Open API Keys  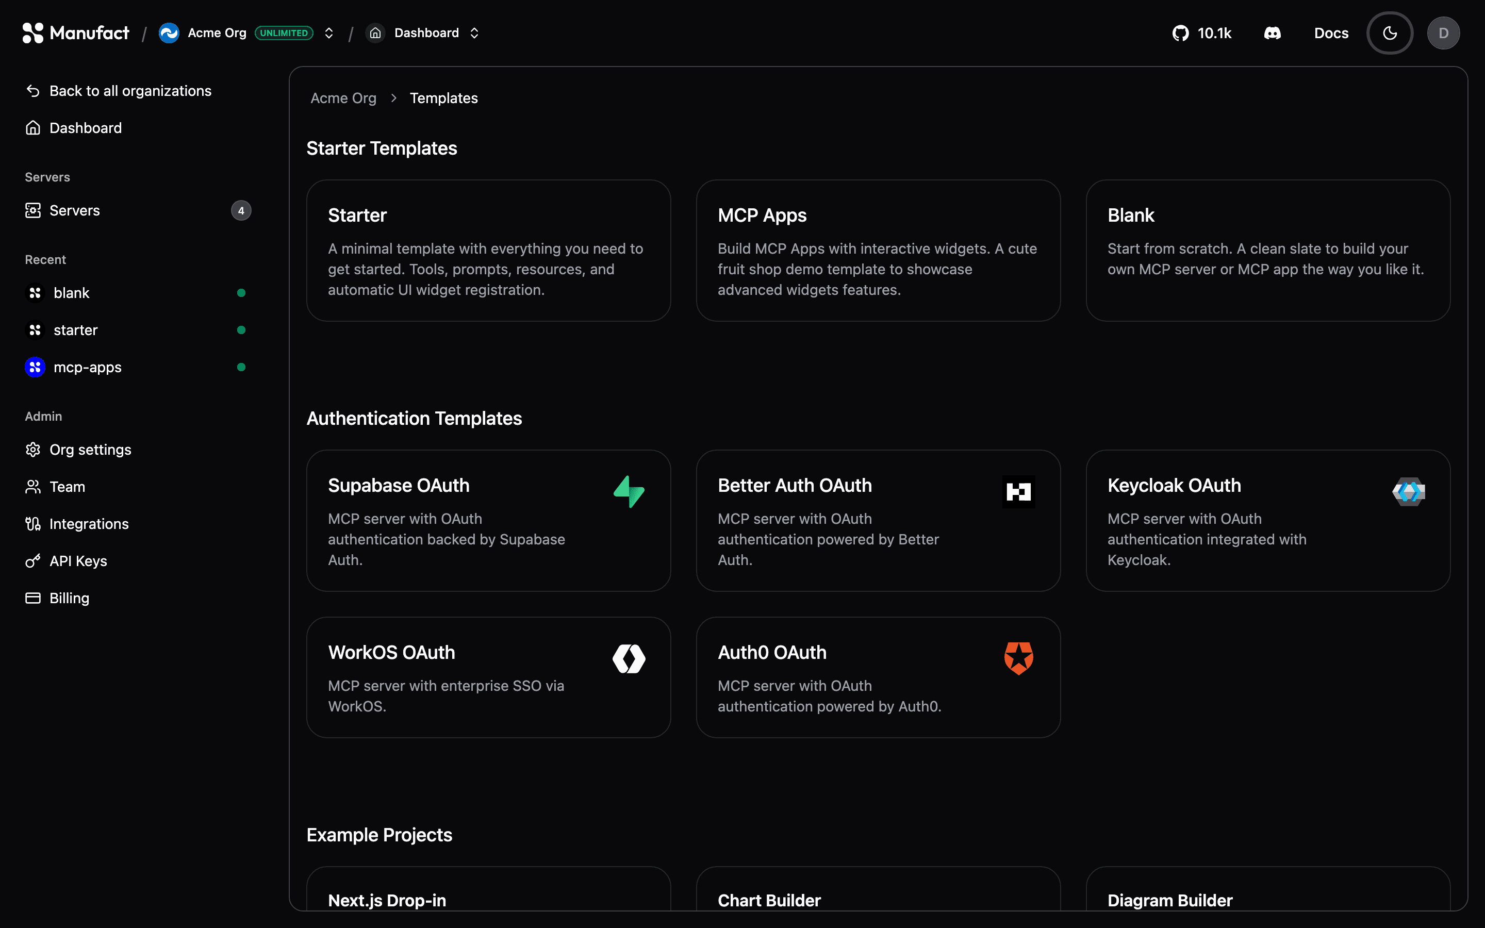click(x=138, y=561)
